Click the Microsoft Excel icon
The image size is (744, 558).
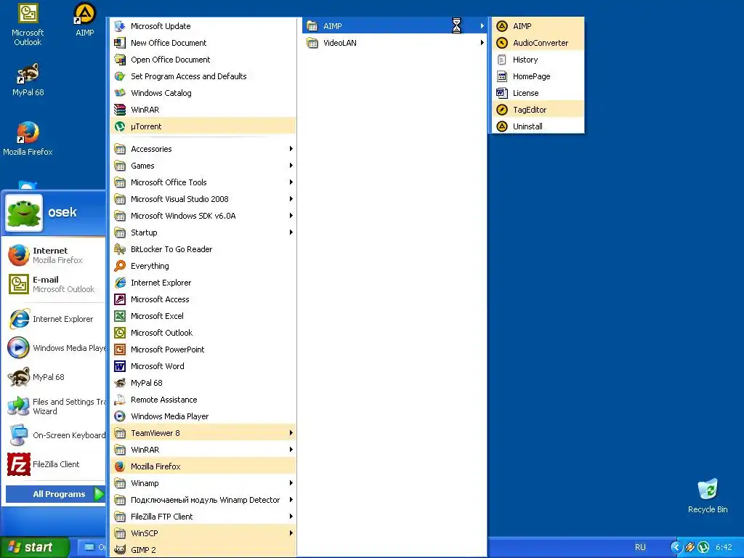pos(120,316)
